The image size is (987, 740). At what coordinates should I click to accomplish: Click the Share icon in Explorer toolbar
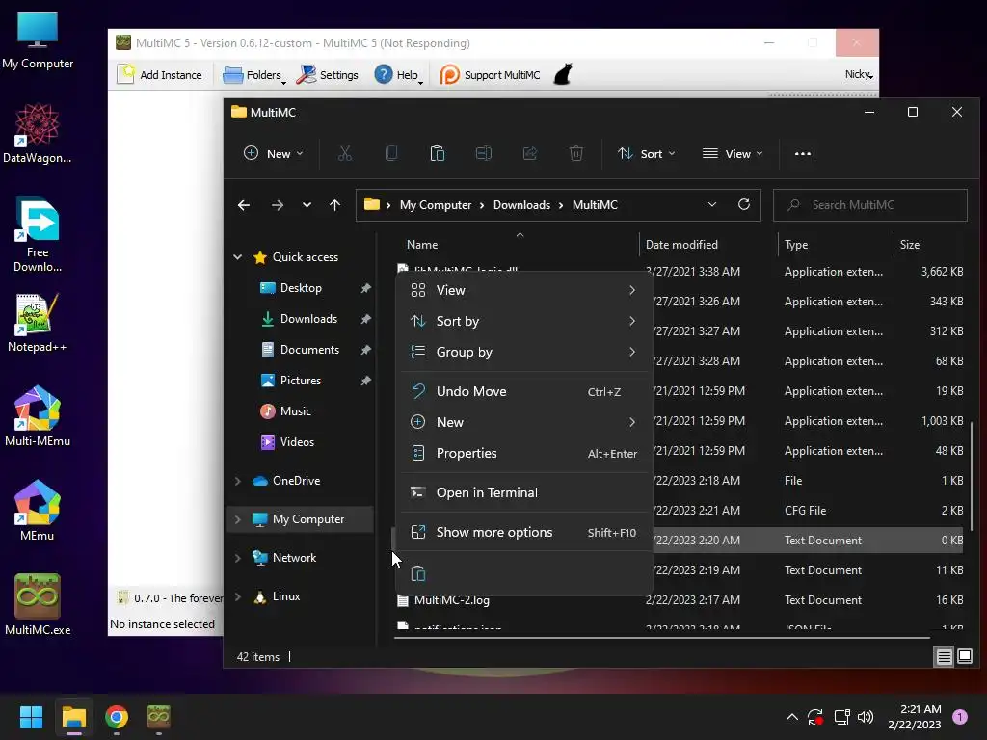pos(530,153)
